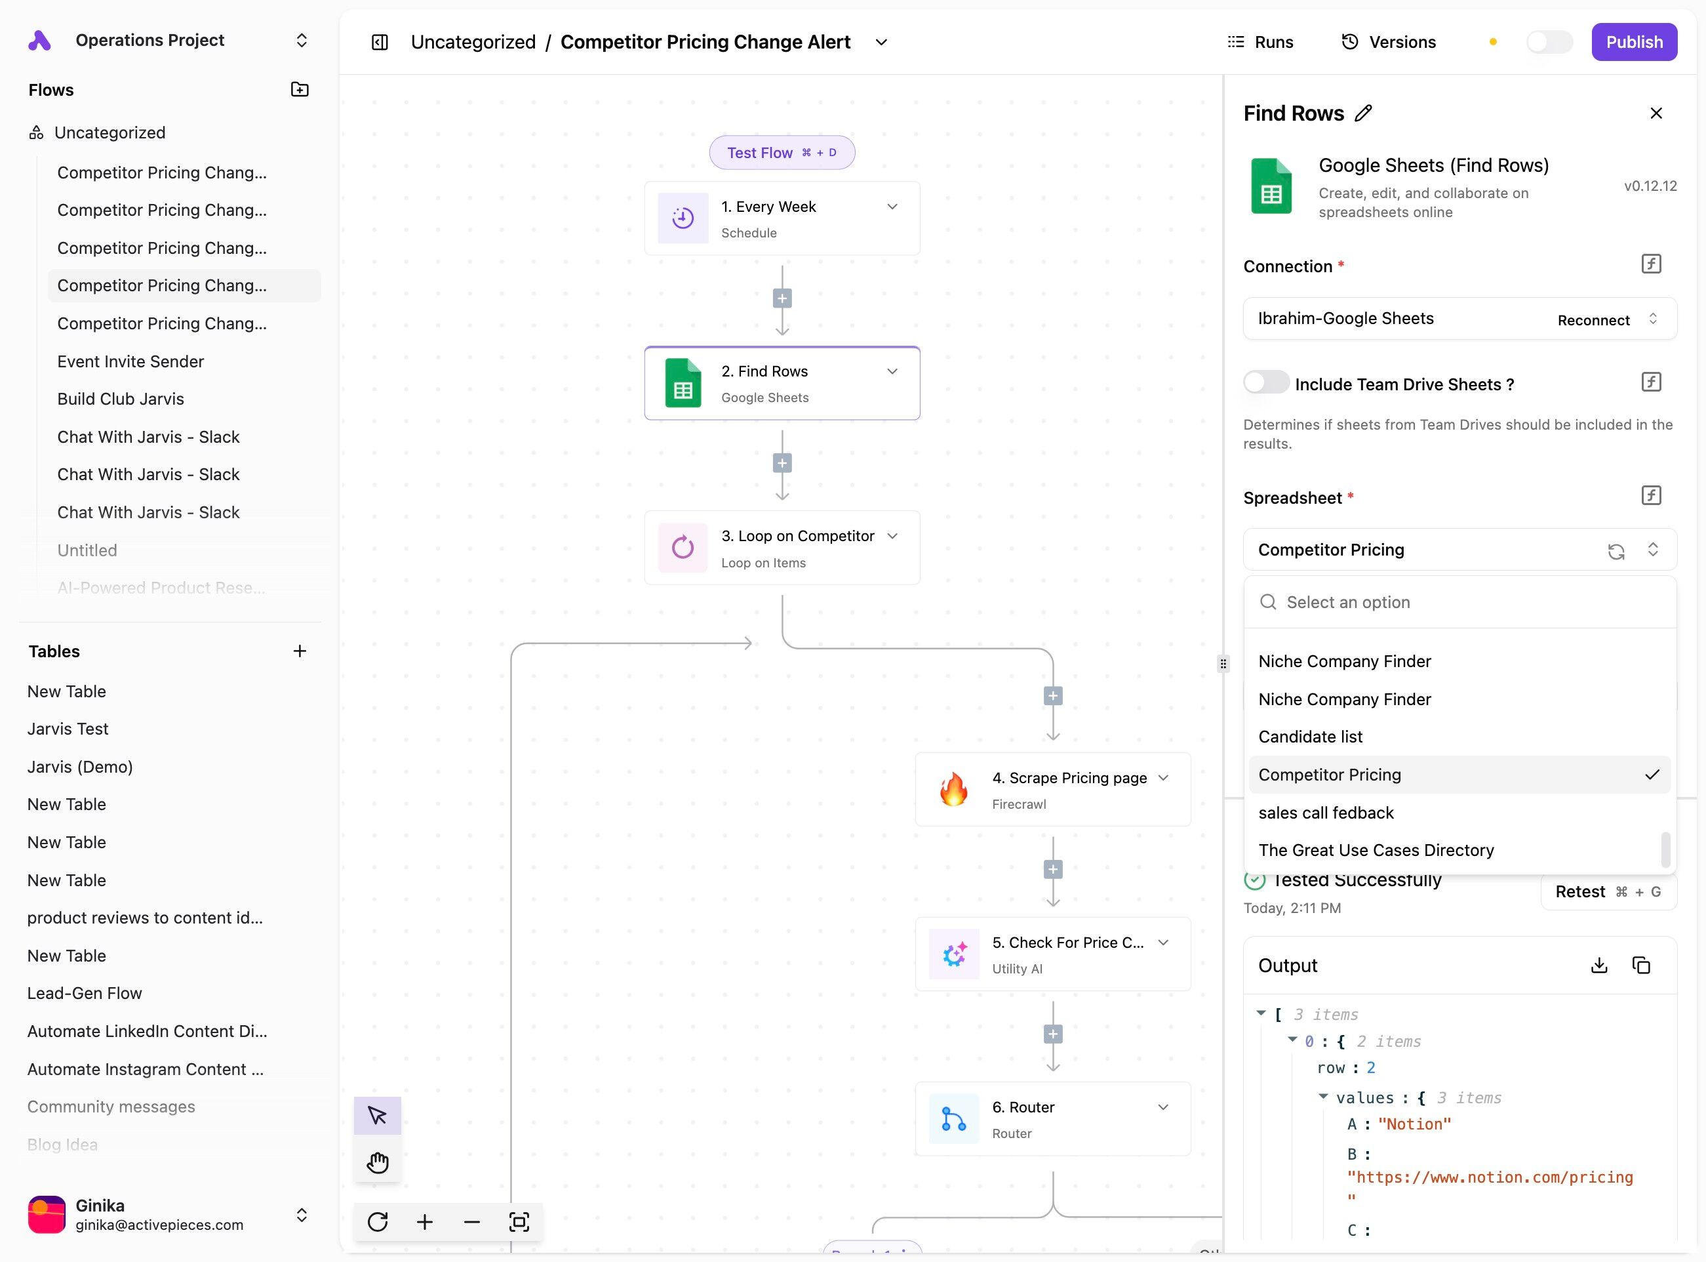Expand the Find Rows step chevron
The height and width of the screenshot is (1262, 1706).
(x=891, y=372)
